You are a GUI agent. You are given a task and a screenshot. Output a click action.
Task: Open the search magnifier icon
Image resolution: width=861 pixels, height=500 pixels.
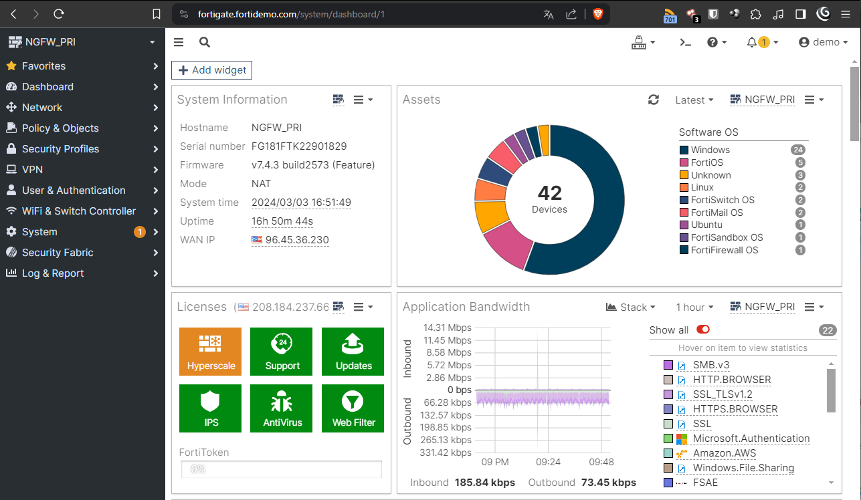pos(205,42)
